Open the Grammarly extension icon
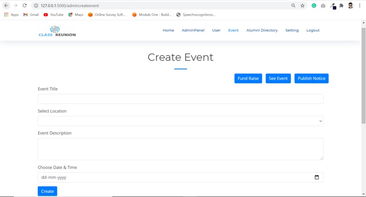 pyautogui.click(x=314, y=5)
